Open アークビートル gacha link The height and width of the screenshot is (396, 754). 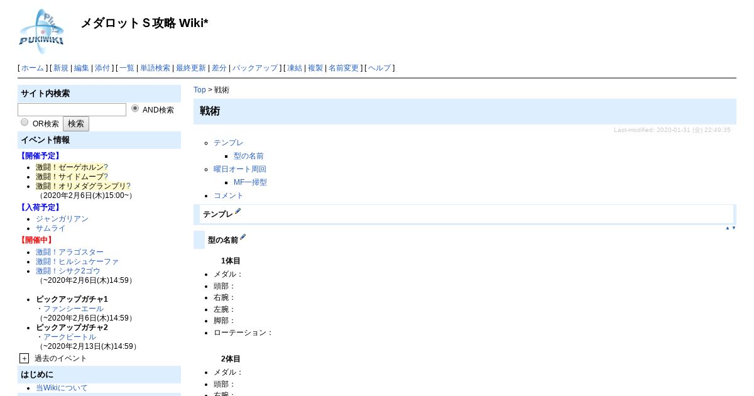70,337
